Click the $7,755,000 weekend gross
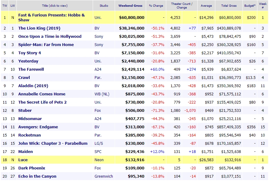This screenshot has width=269, height=181. tap(133, 45)
